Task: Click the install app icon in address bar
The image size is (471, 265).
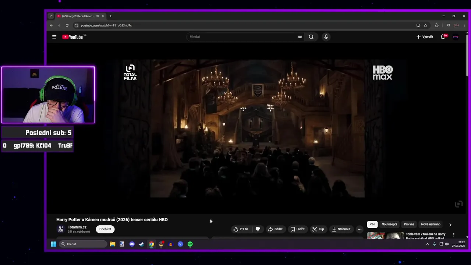Action: point(418,25)
